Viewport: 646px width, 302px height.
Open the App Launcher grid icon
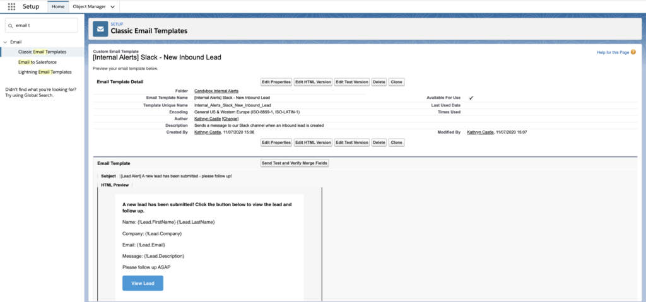tap(11, 6)
